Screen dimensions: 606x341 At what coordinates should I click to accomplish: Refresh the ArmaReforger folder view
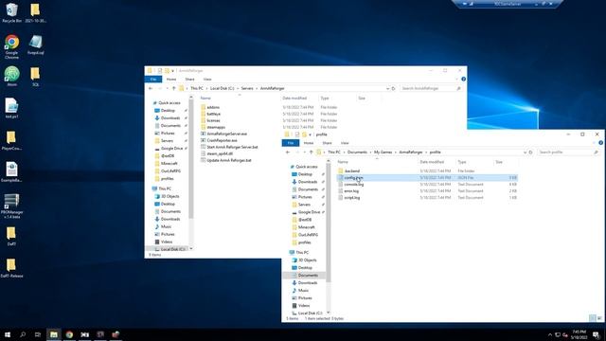(x=394, y=88)
